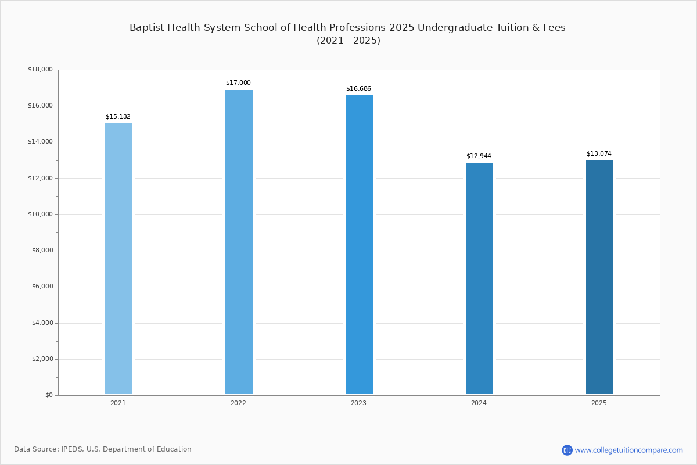Click the $0 y-axis label
Screen dimensions: 697x465
click(48, 395)
